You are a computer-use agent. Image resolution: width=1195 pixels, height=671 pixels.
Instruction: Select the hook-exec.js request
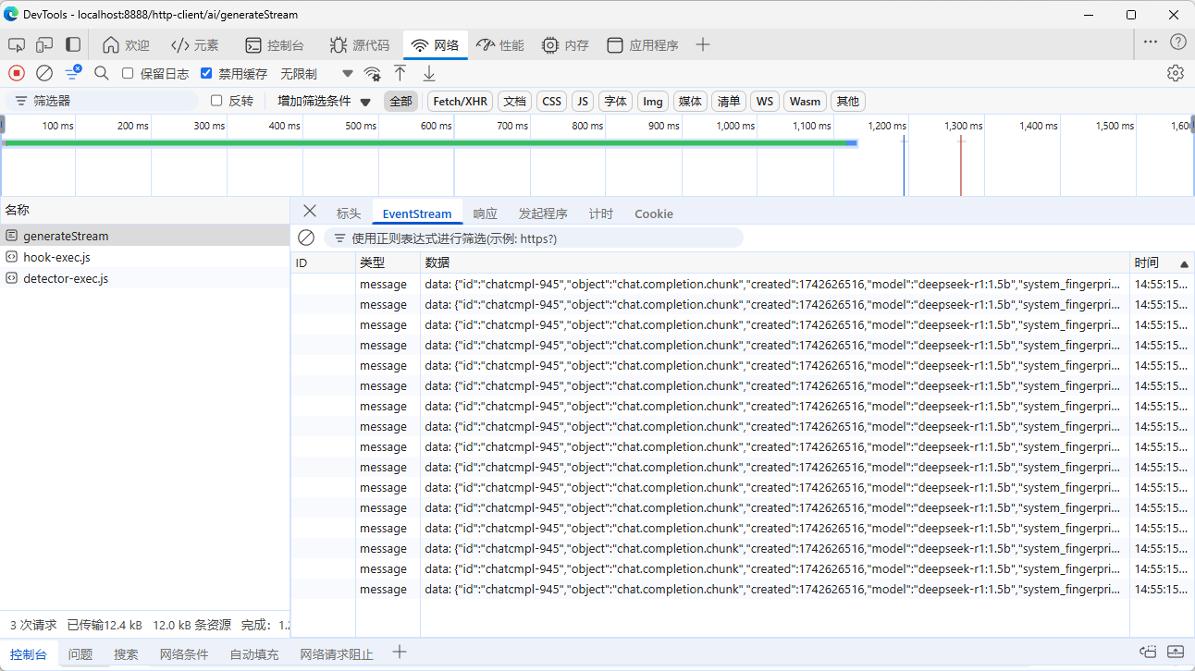[x=56, y=257]
